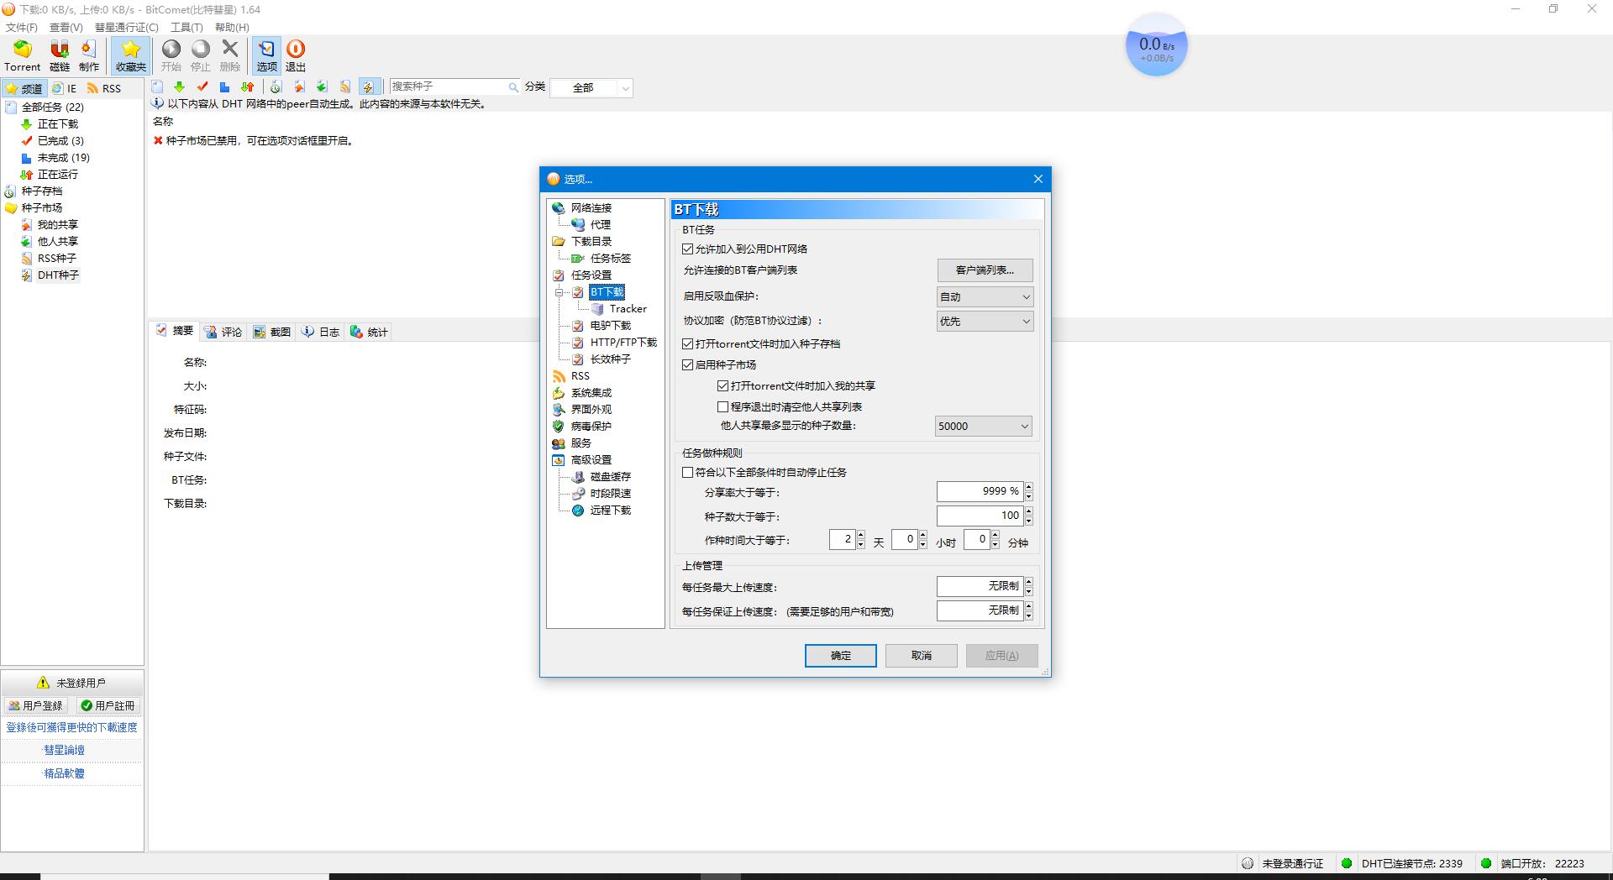
Task: Enable 程序退出时清空他人共享列表 checkbox
Action: pyautogui.click(x=722, y=406)
